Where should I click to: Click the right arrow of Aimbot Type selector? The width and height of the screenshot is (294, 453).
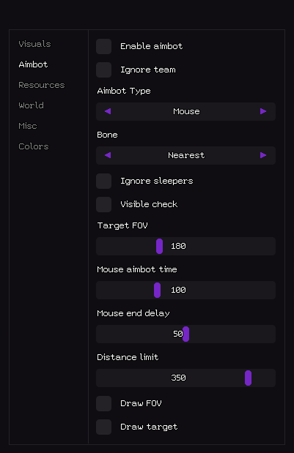click(263, 111)
